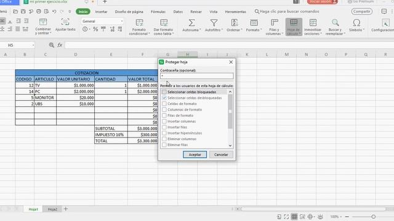Click Aceptar in Proteger hoja dialog
The width and height of the screenshot is (394, 221).
tap(195, 155)
